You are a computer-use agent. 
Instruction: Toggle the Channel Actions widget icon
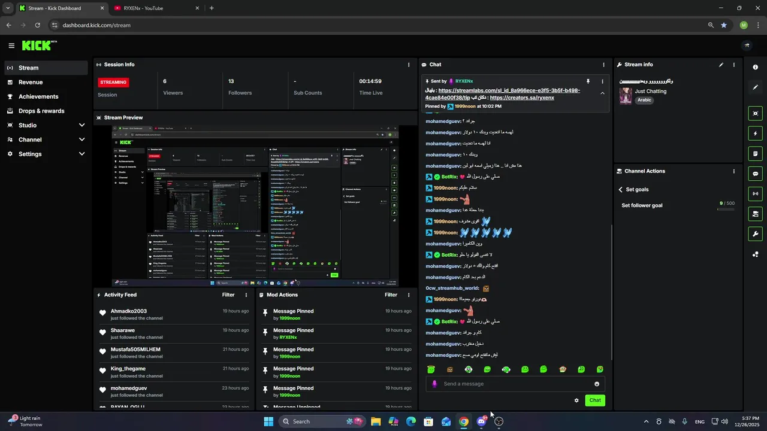pos(755,214)
